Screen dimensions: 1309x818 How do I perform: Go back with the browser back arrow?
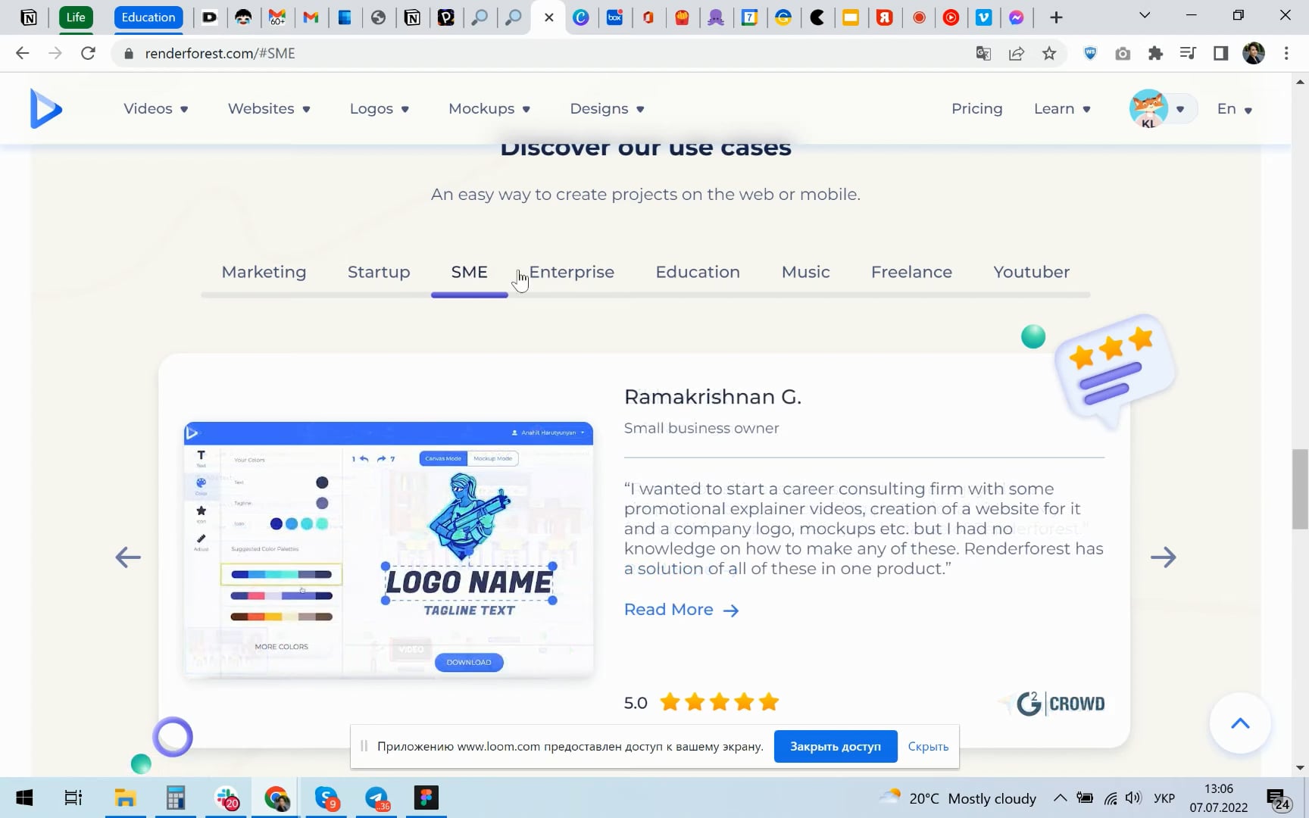22,53
